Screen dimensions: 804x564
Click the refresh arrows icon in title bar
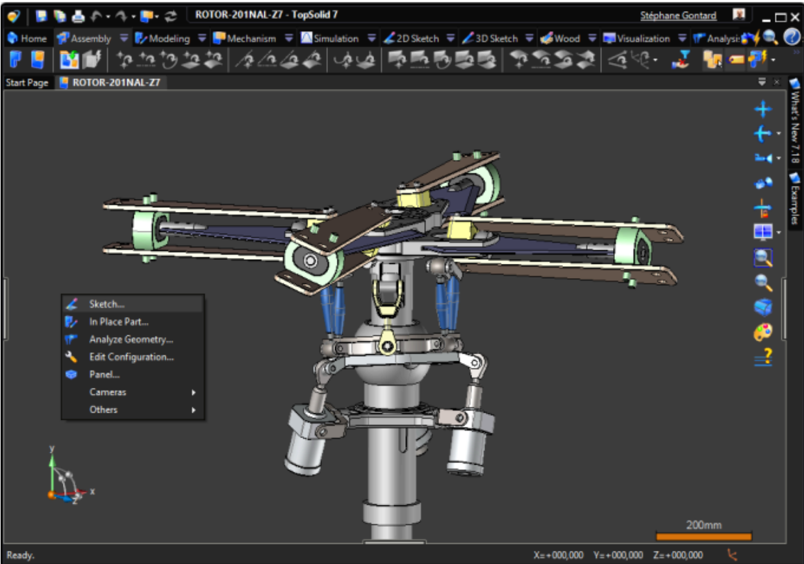click(x=172, y=16)
